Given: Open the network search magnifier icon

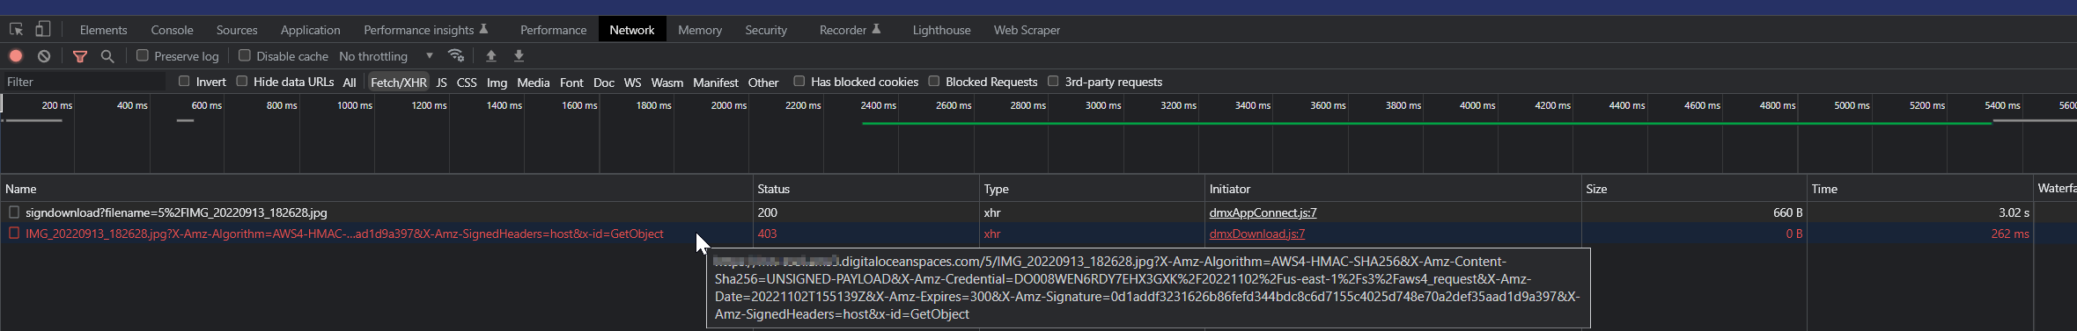Looking at the screenshot, I should [x=107, y=56].
